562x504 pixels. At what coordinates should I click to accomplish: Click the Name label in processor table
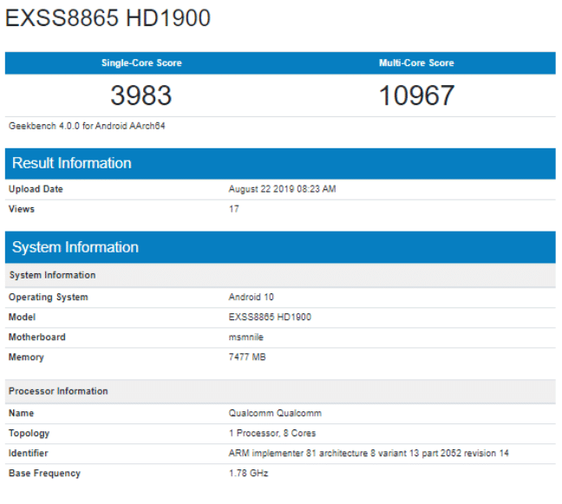tap(21, 413)
